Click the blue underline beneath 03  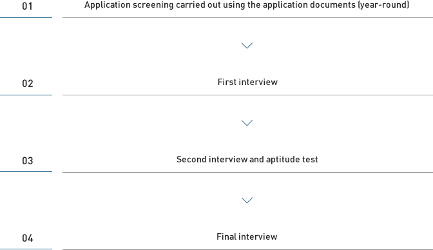tap(26, 171)
